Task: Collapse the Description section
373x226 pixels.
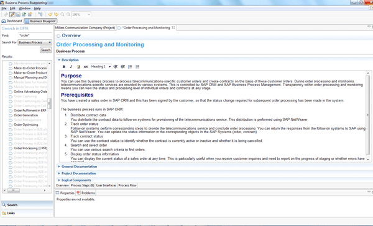Action: tap(59, 60)
